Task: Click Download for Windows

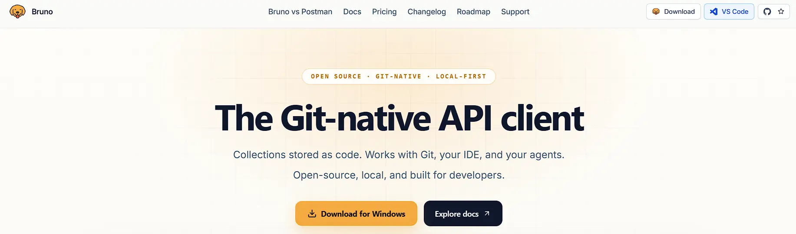Action: 356,214
